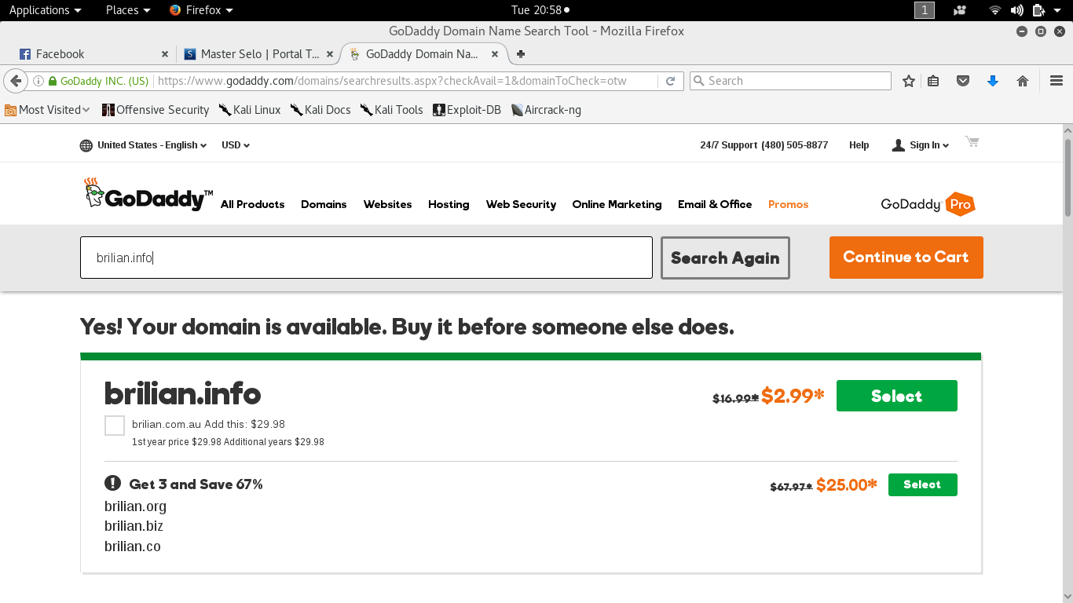Click the exclamation icon by Get 3 offer

click(x=113, y=483)
